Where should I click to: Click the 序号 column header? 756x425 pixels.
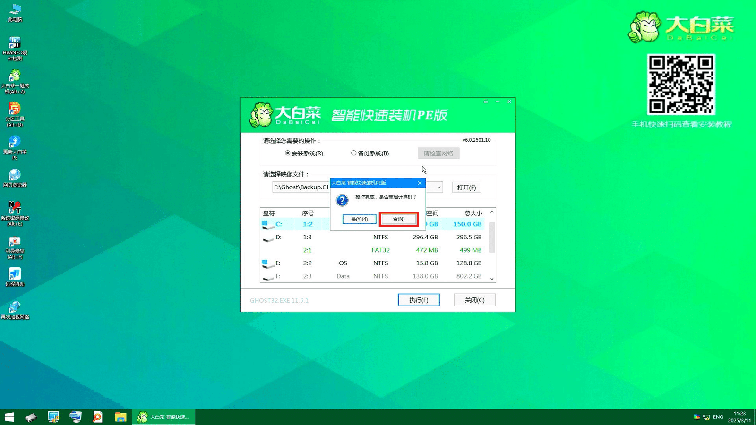[x=308, y=213]
